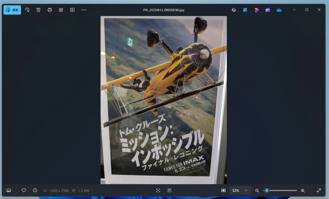Click the fit to window icon
The height and width of the screenshot is (199, 329).
pos(224,190)
